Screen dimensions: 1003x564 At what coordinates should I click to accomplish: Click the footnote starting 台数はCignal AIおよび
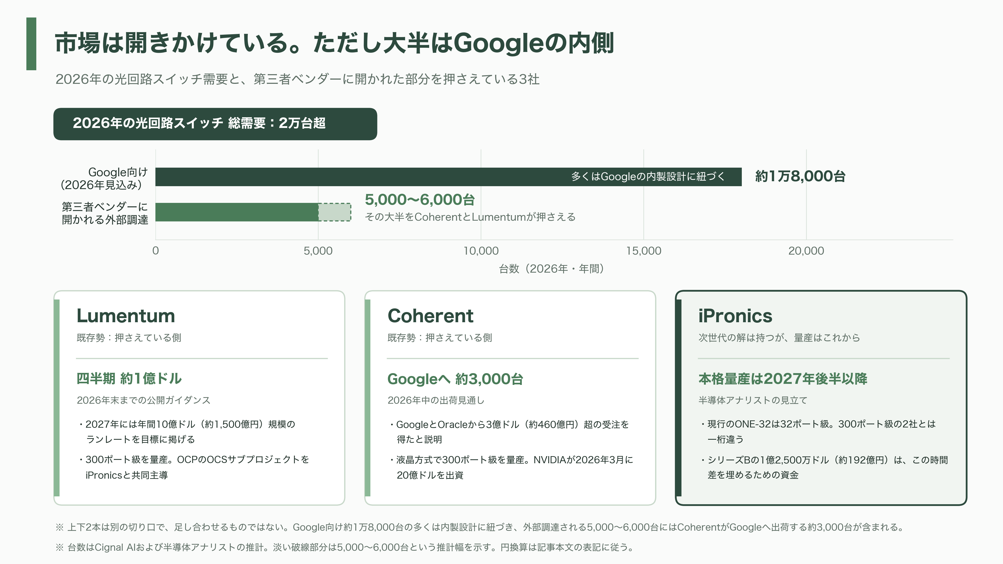click(345, 547)
